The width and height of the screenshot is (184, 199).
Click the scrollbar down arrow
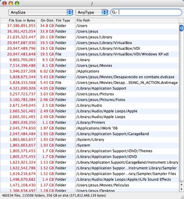point(182,189)
